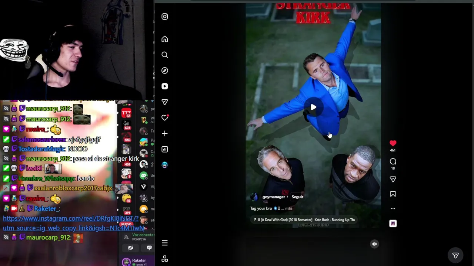Click the NUEVO unread pill in Discord
474x266 pixels.
click(x=126, y=224)
